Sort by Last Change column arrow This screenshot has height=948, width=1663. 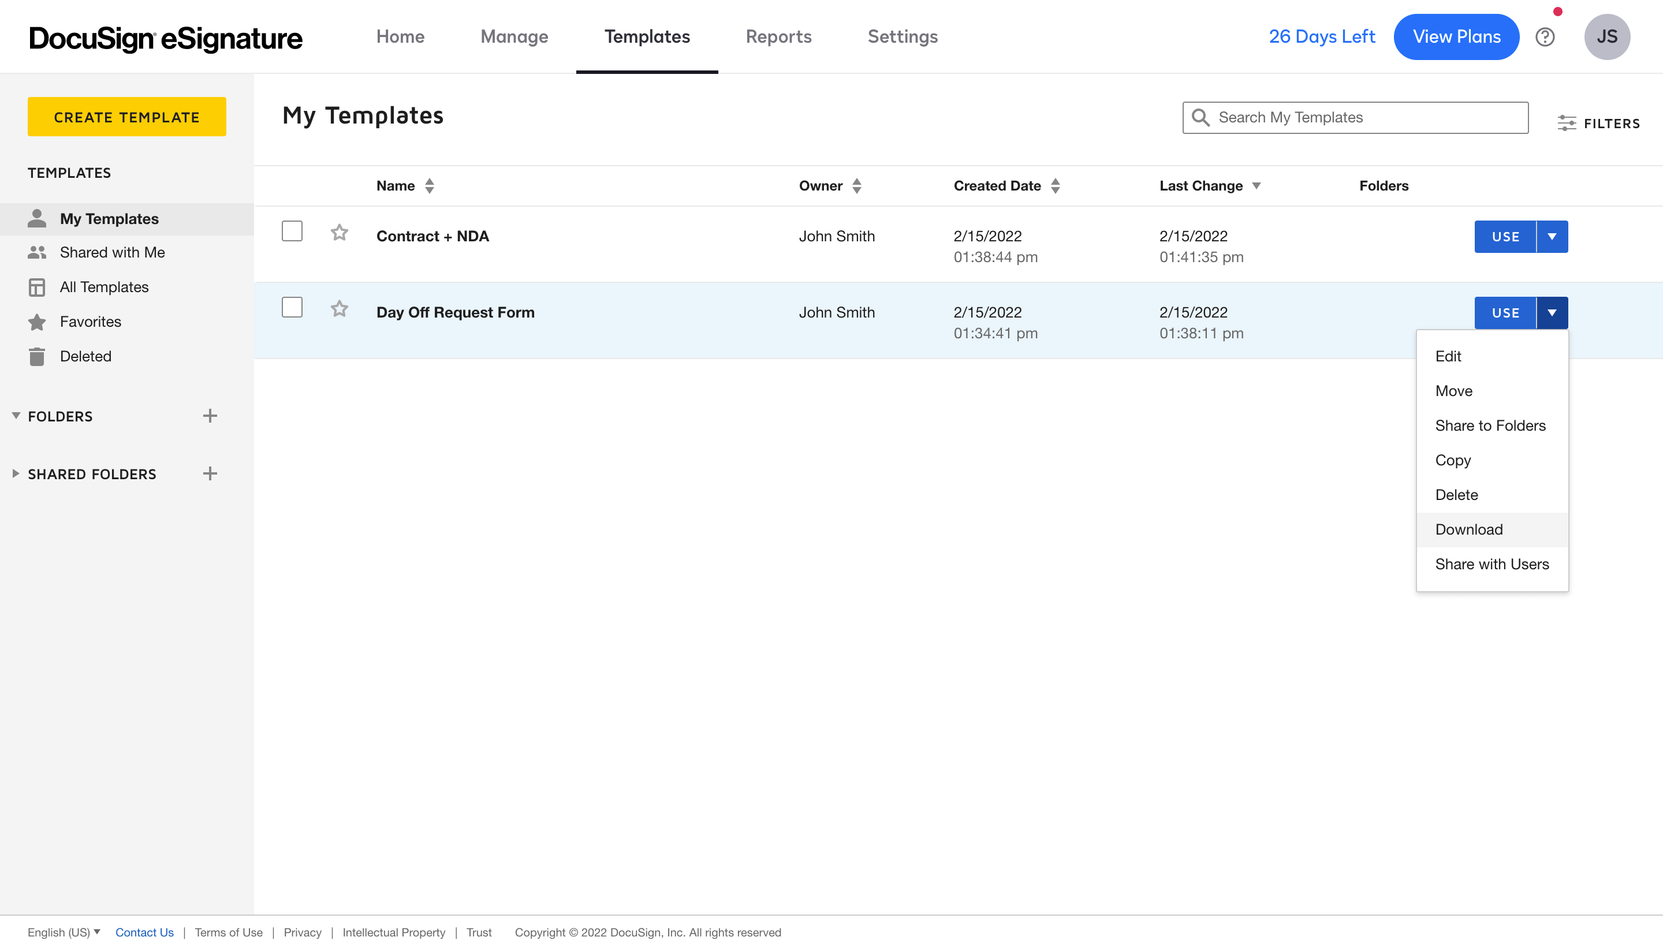pyautogui.click(x=1256, y=185)
